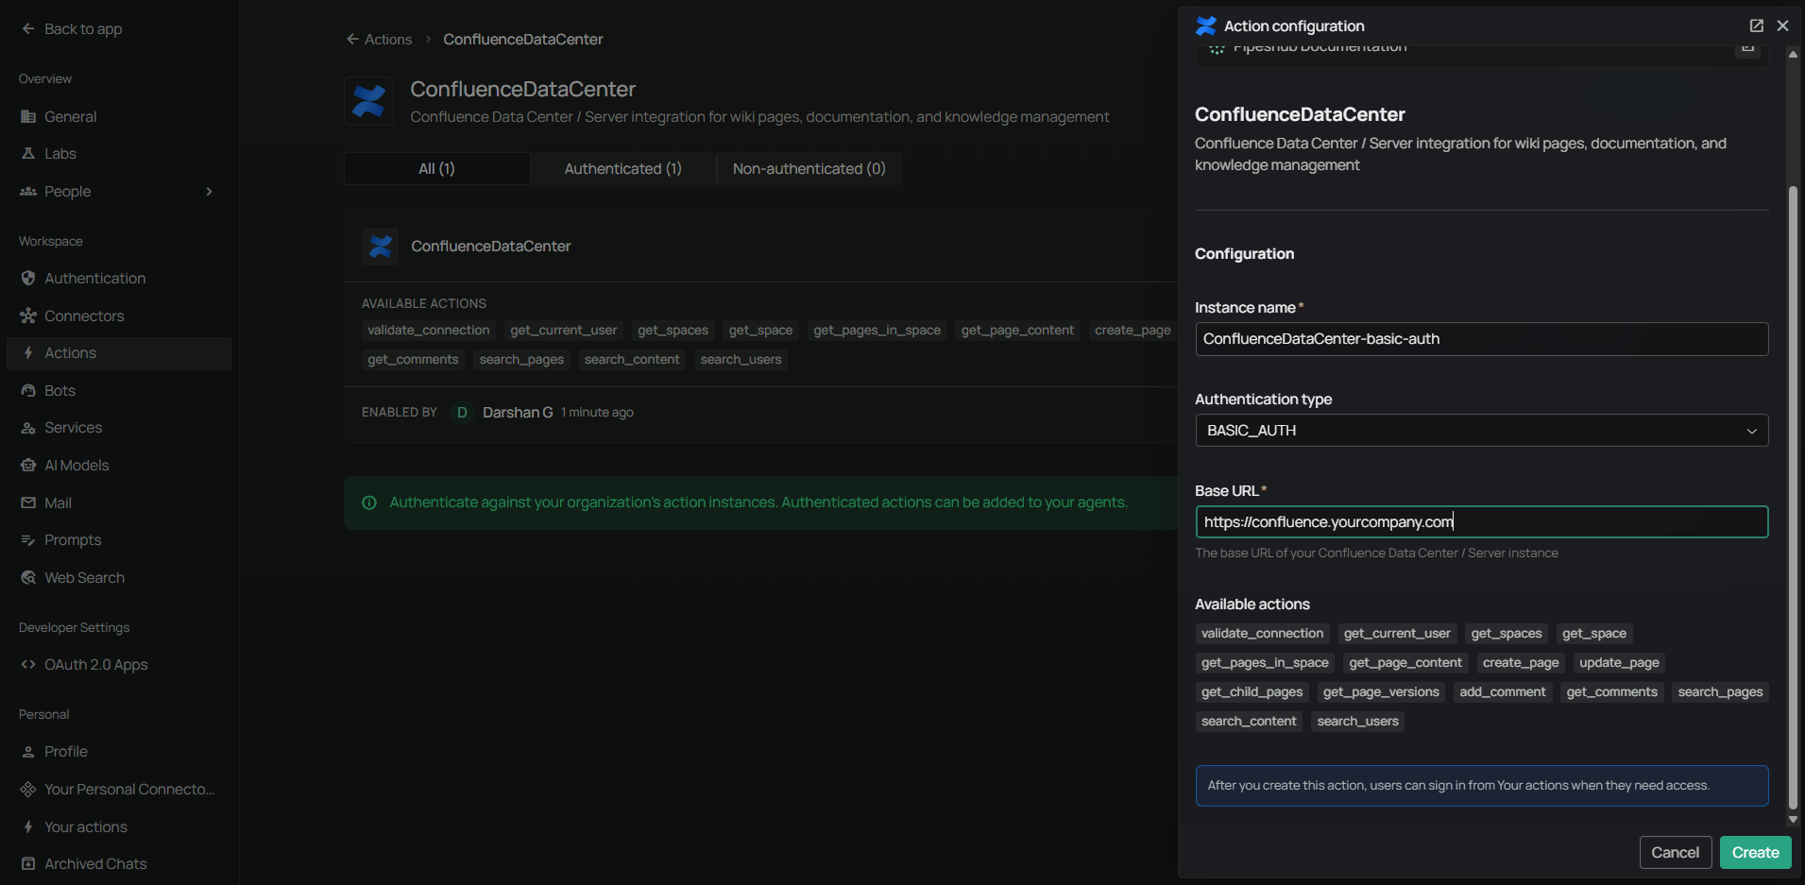Click the Actions lightning bolt icon
The width and height of the screenshot is (1805, 885).
pos(28,353)
